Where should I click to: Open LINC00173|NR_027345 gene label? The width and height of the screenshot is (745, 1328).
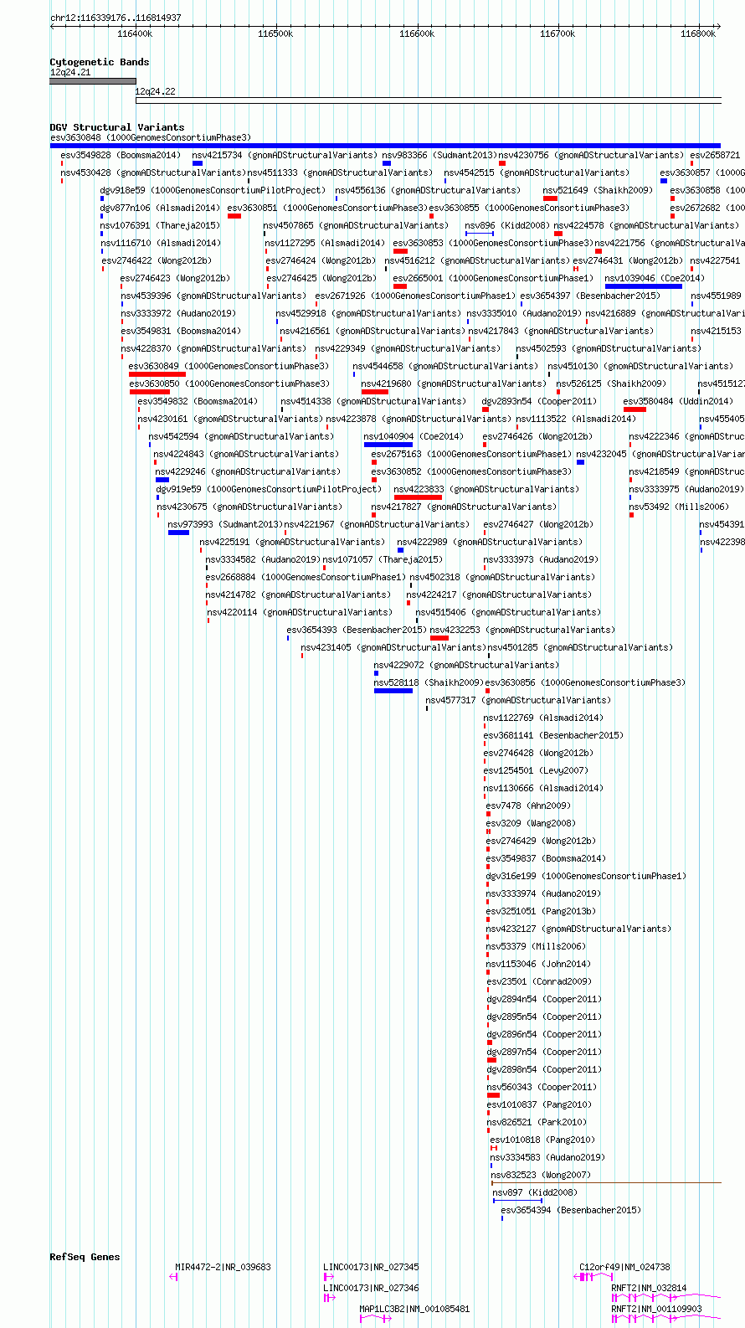(x=372, y=1267)
